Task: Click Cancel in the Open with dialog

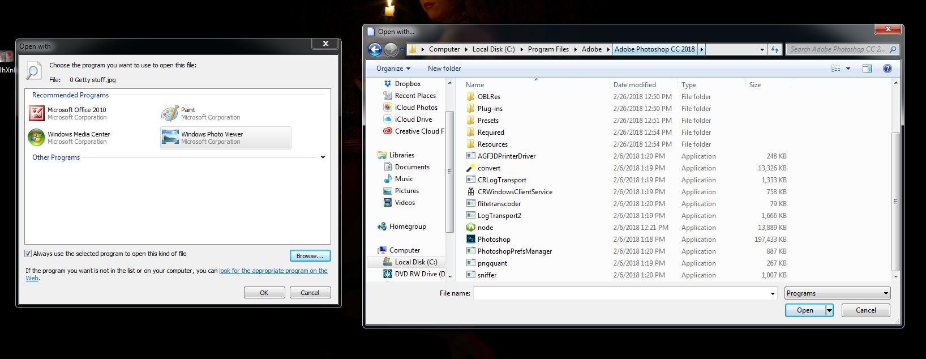Action: (x=310, y=293)
